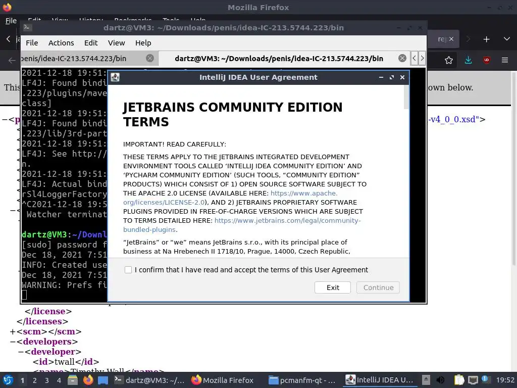This screenshot has width=517, height=388.
Task: Switch to virtual desktop 1
Action: point(22,380)
